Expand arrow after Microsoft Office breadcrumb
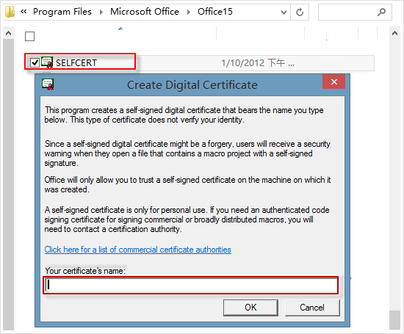 coord(189,12)
